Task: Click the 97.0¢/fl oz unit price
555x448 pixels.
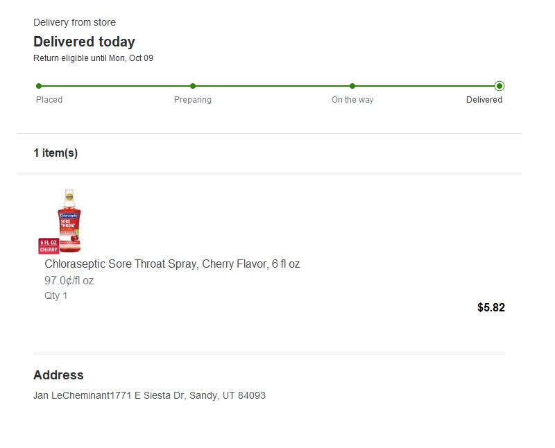Action: click(69, 281)
